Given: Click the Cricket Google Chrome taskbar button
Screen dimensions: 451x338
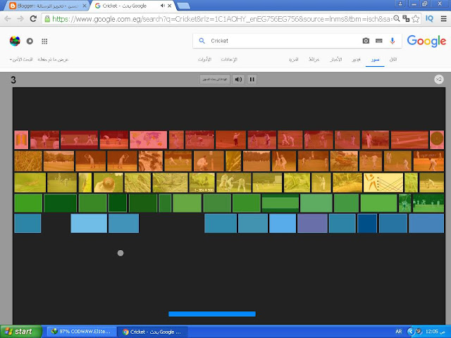Looking at the screenshot, I should point(153,332).
